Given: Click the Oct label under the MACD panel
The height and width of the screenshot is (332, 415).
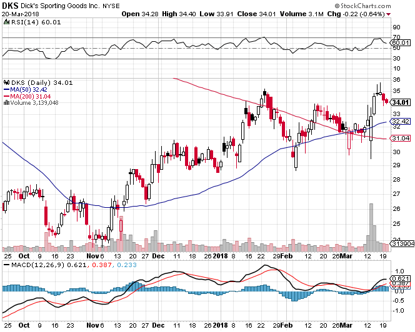Looking at the screenshot, I should point(24,325).
